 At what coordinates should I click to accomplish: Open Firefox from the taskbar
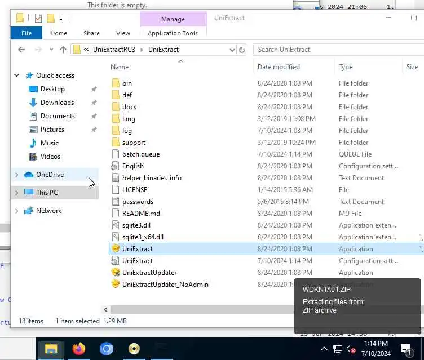79,349
